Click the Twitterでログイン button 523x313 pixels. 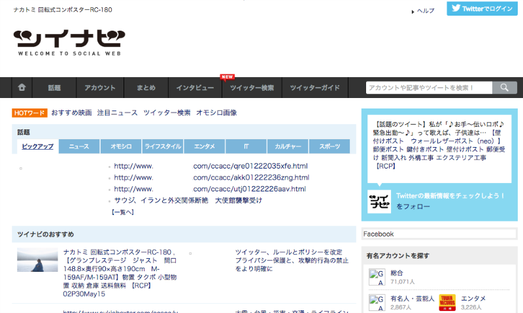coord(482,8)
